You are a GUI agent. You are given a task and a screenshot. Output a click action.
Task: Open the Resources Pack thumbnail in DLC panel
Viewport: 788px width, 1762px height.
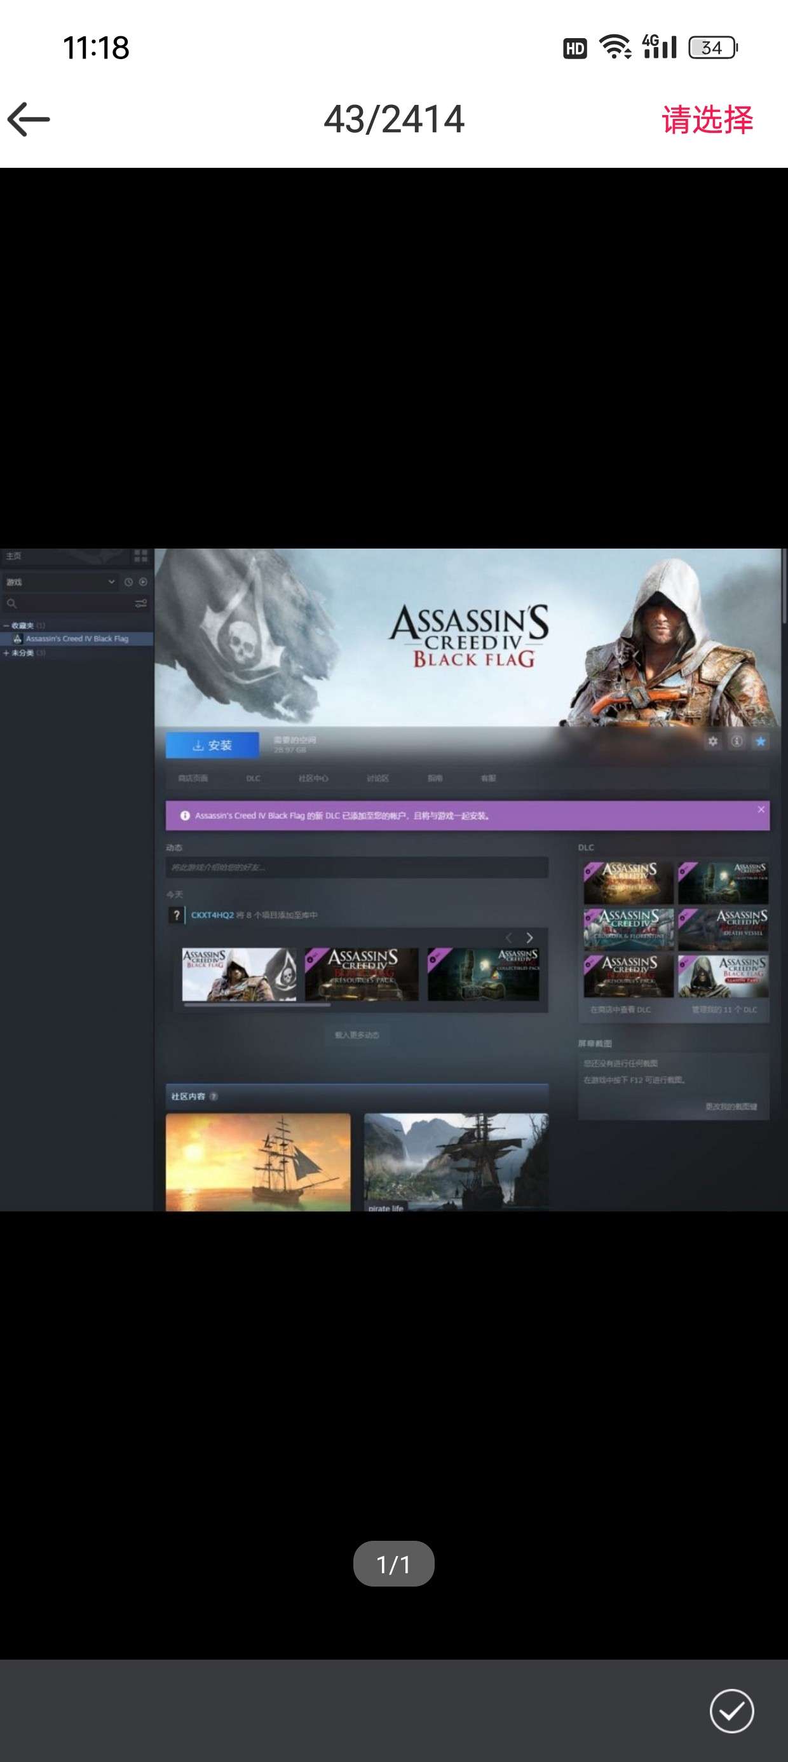(x=628, y=976)
